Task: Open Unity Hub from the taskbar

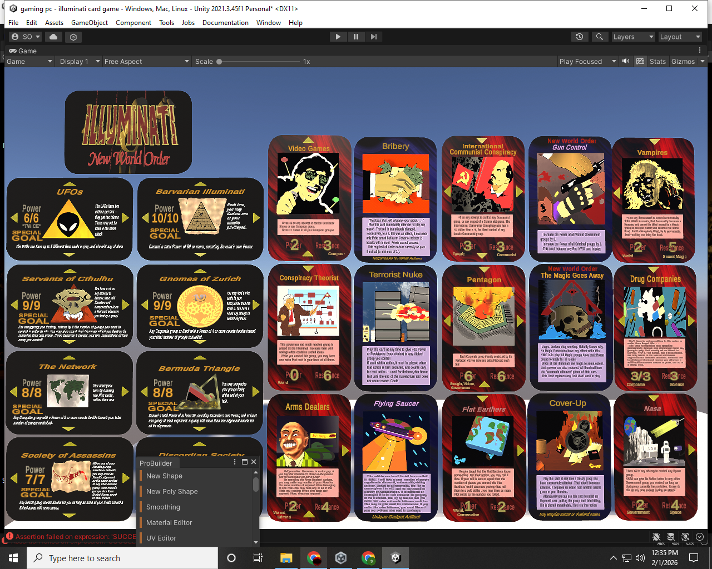Action: tap(341, 558)
